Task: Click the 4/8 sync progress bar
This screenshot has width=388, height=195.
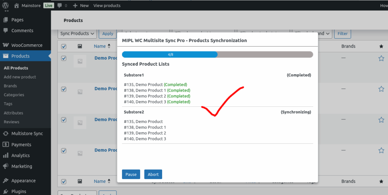Action: click(x=217, y=55)
